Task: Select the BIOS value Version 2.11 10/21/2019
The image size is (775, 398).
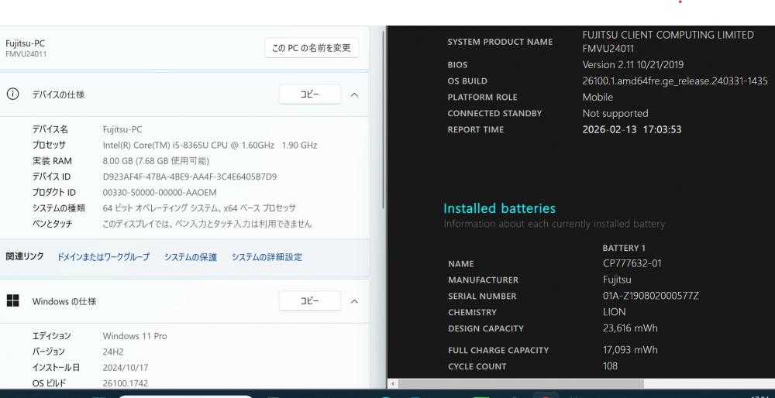Action: tap(633, 65)
